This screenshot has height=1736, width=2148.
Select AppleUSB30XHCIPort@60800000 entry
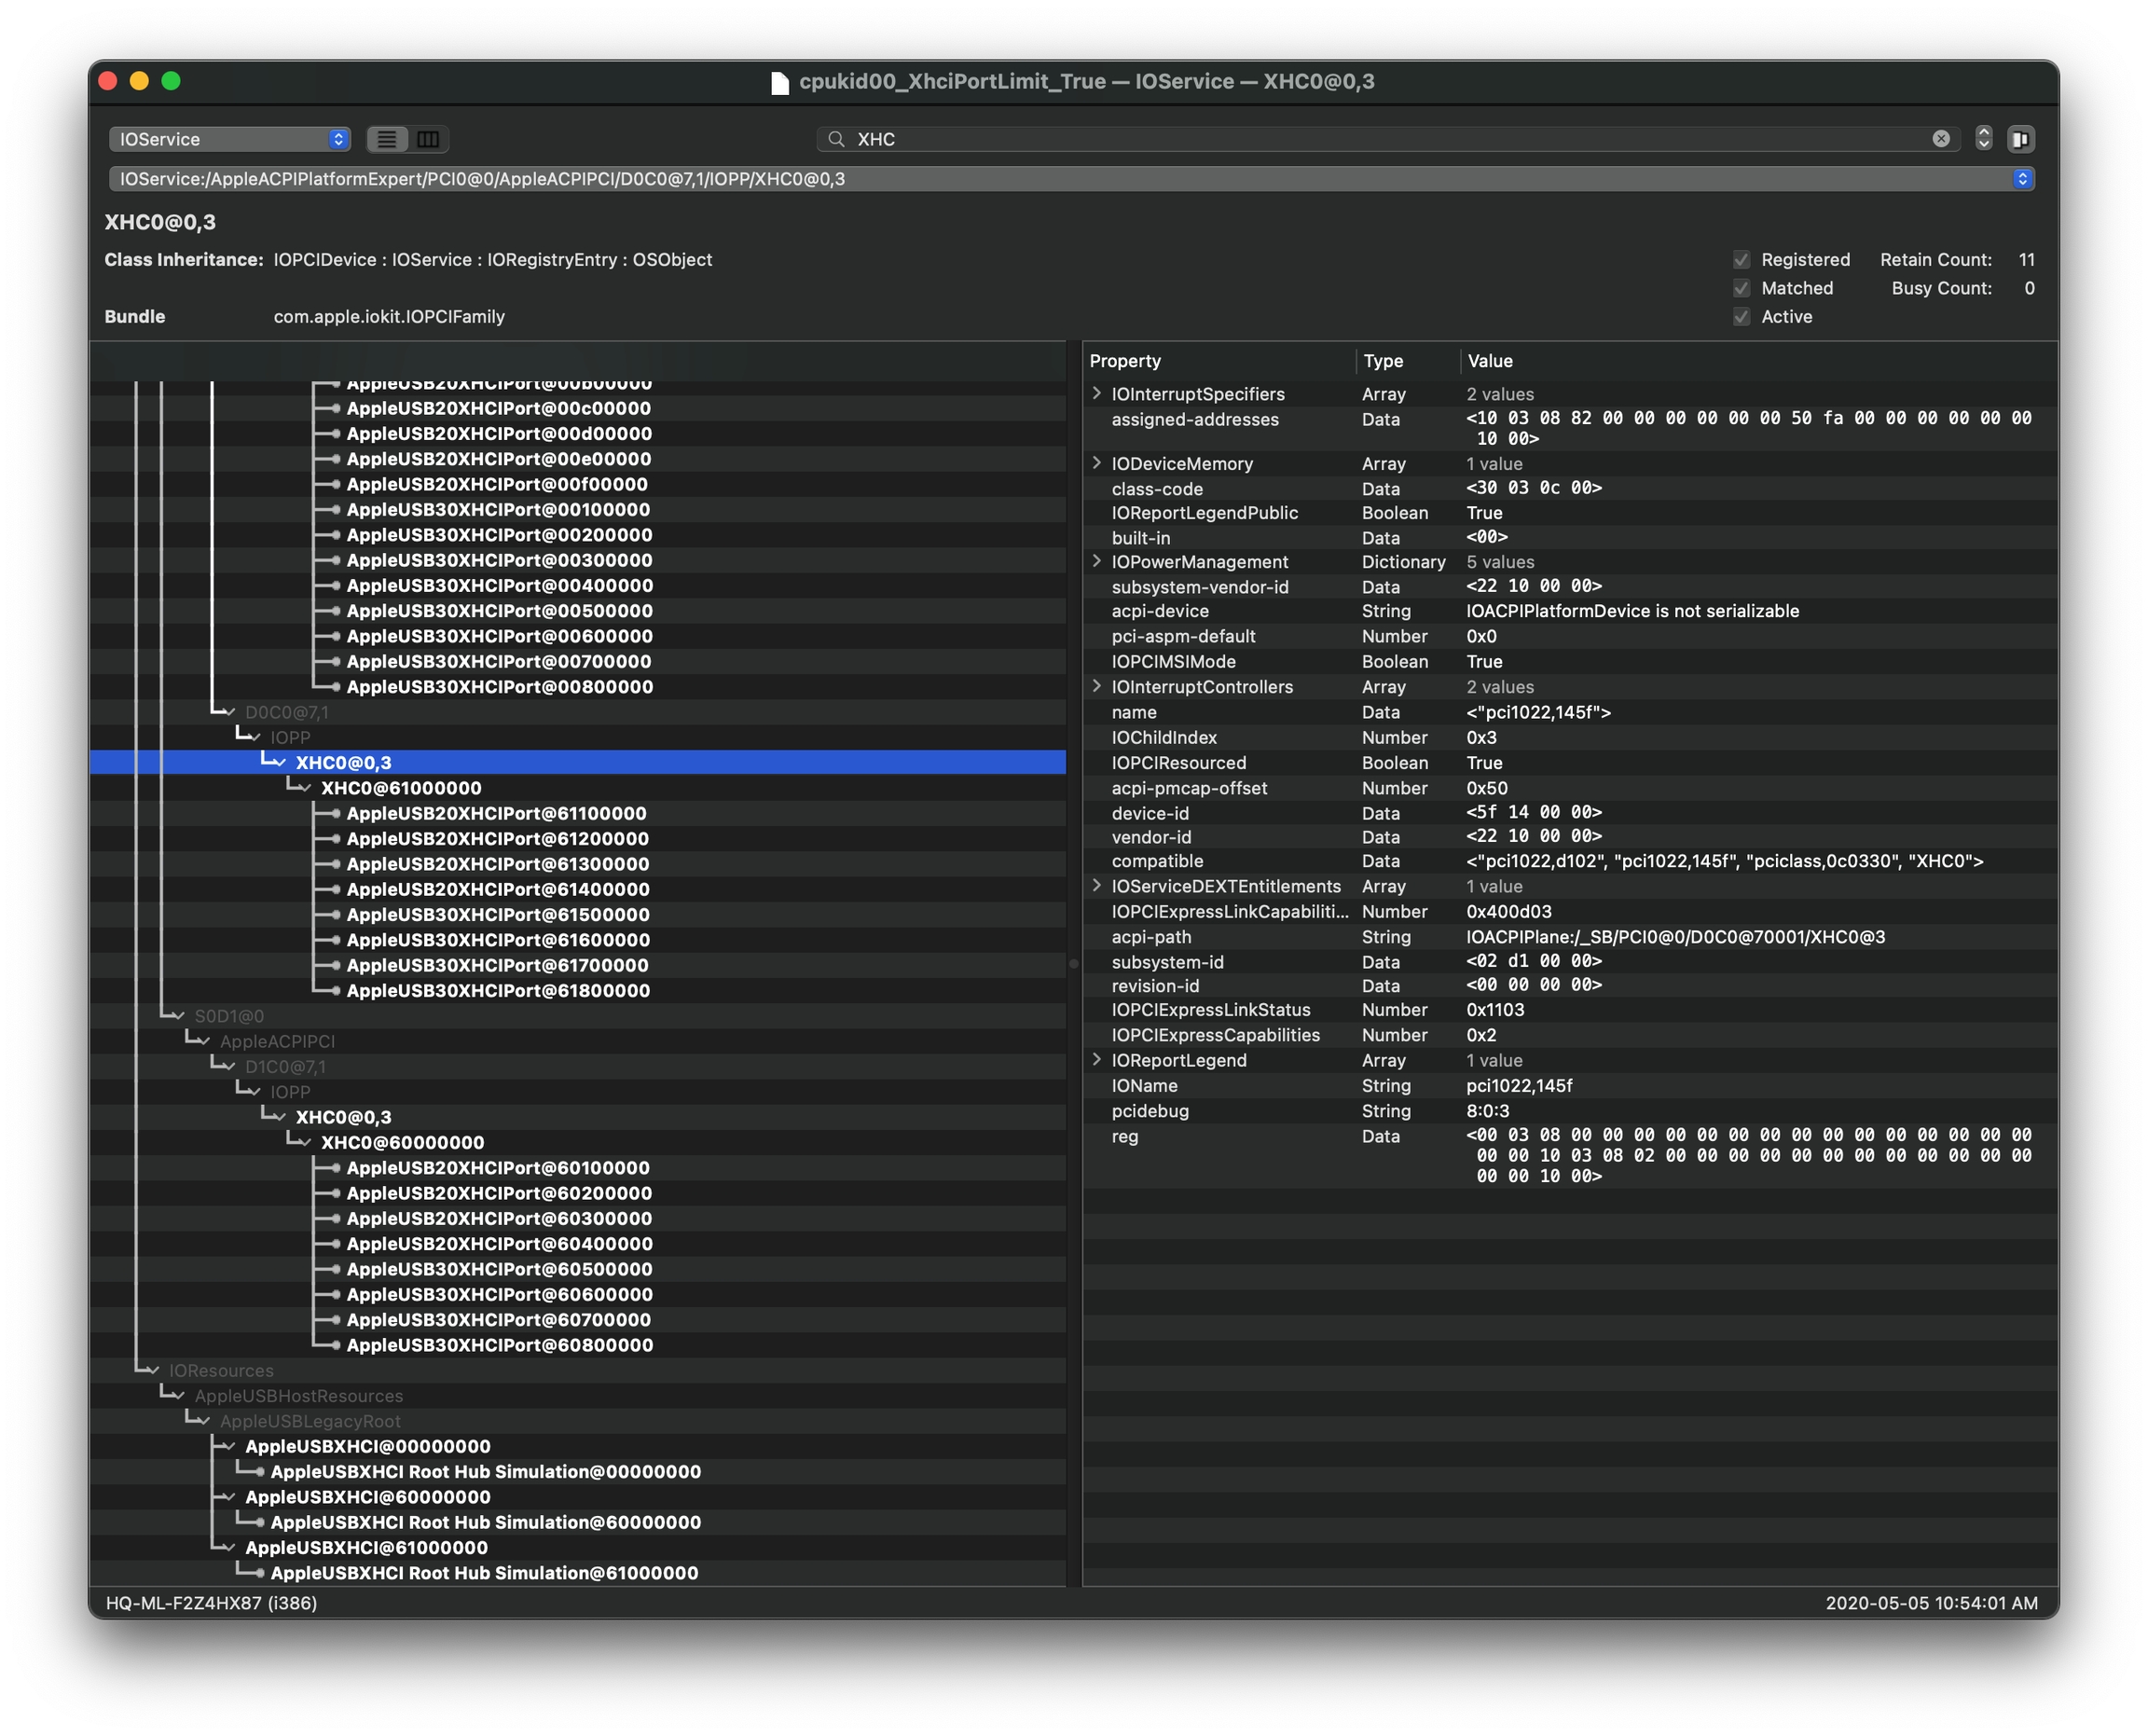tap(499, 1345)
